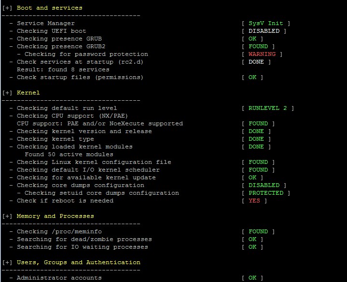The image size is (347, 282).
Task: Click the DISABLED status for core dumps configuration
Action: pyautogui.click(x=264, y=185)
